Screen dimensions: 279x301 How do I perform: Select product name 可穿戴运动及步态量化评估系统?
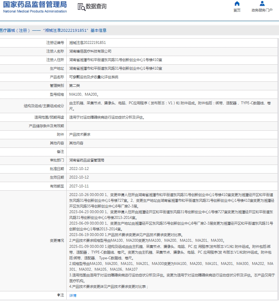point(93,77)
